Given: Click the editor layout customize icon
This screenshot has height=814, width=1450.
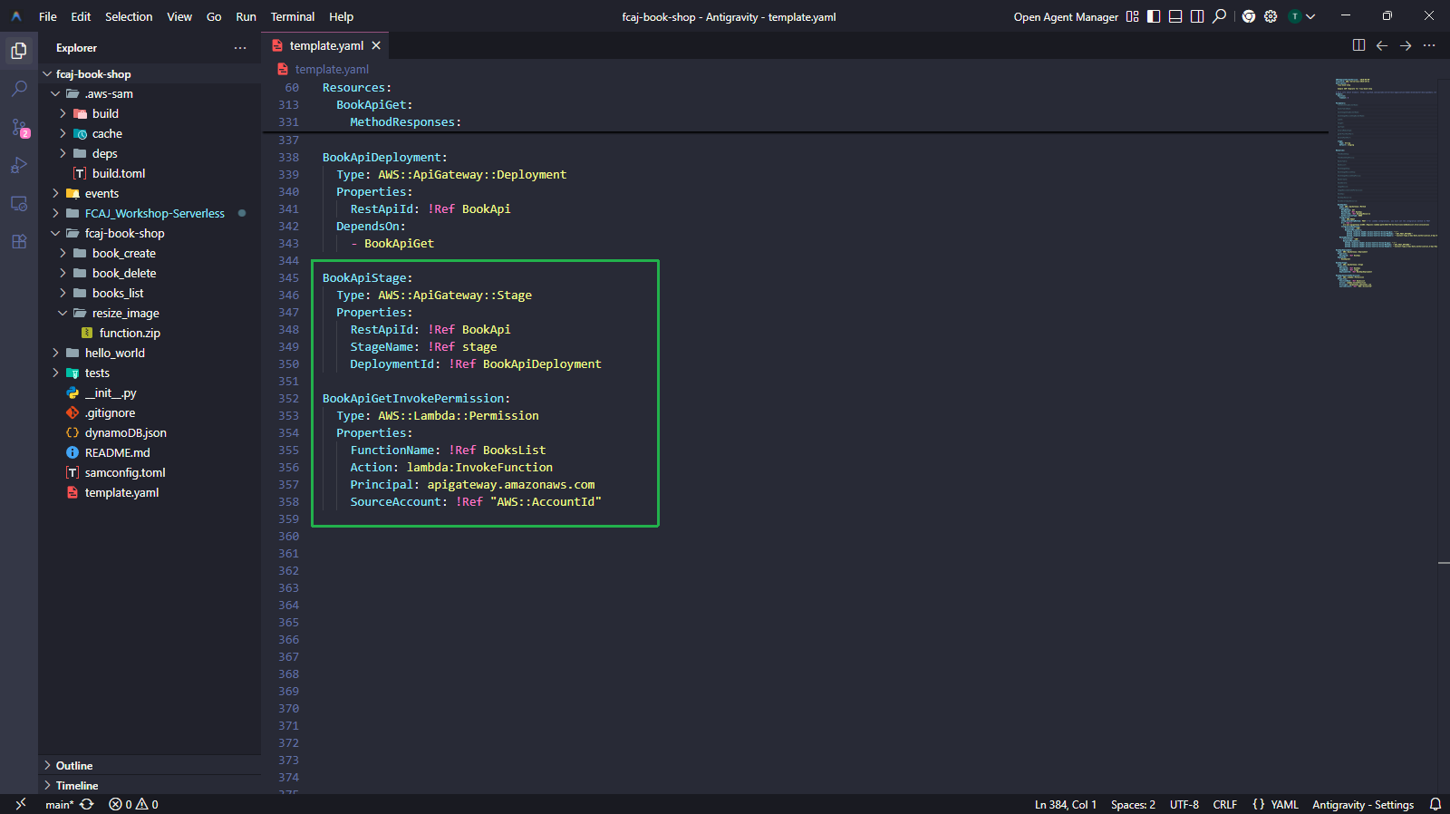Looking at the screenshot, I should pos(1132,16).
